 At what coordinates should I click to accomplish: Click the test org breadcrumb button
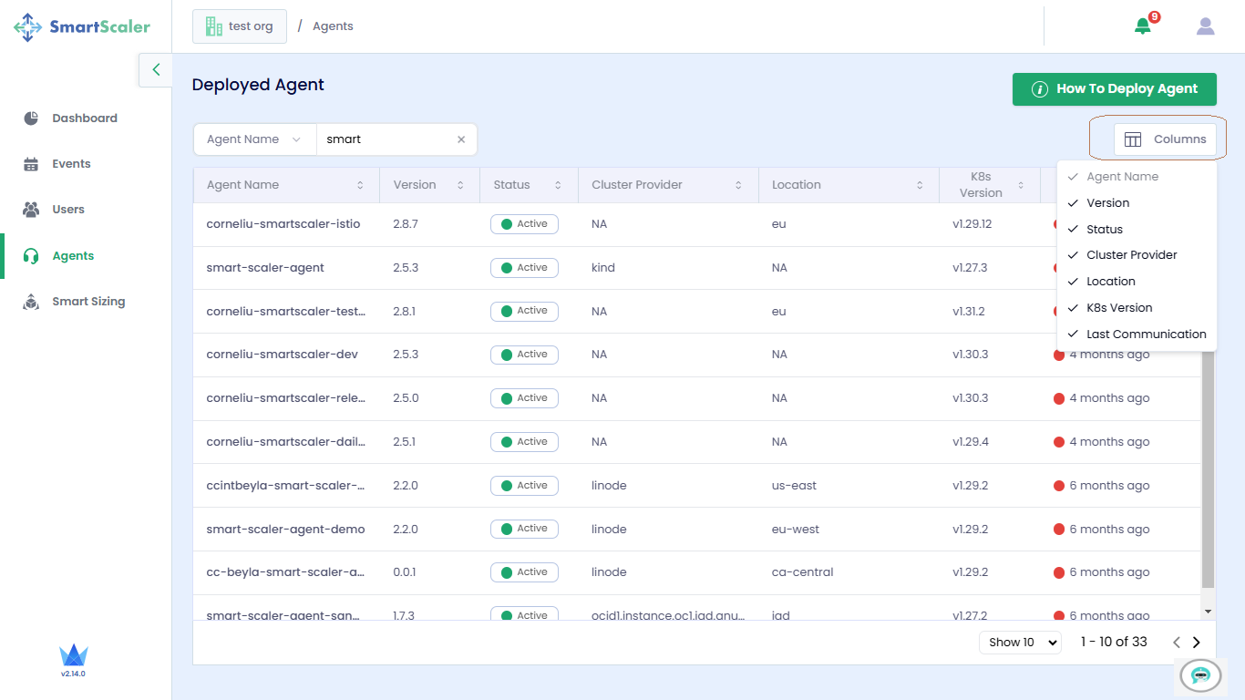(x=240, y=26)
